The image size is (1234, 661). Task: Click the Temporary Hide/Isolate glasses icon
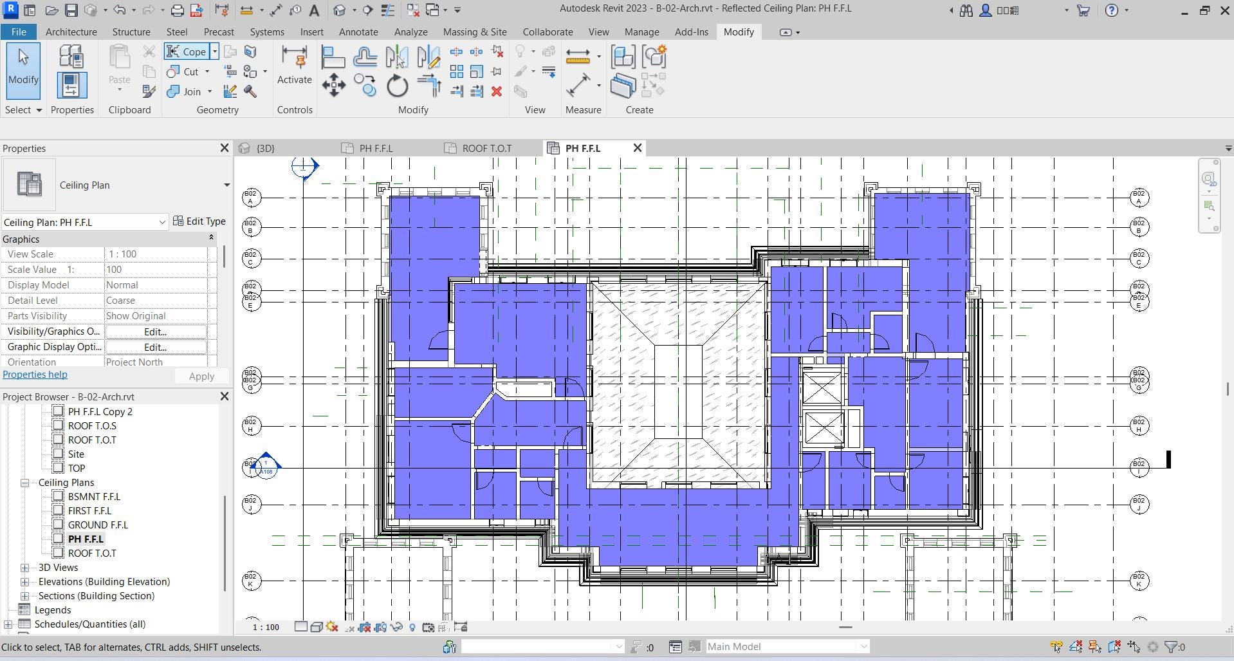tap(396, 627)
